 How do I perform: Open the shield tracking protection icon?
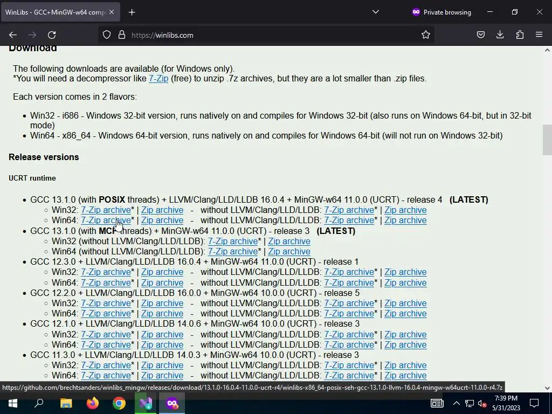[x=107, y=35]
